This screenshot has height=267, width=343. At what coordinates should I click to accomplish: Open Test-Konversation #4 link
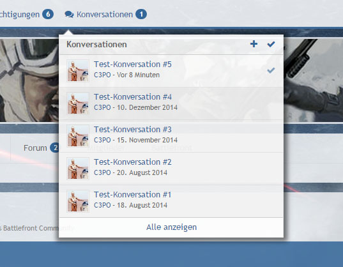coord(133,97)
